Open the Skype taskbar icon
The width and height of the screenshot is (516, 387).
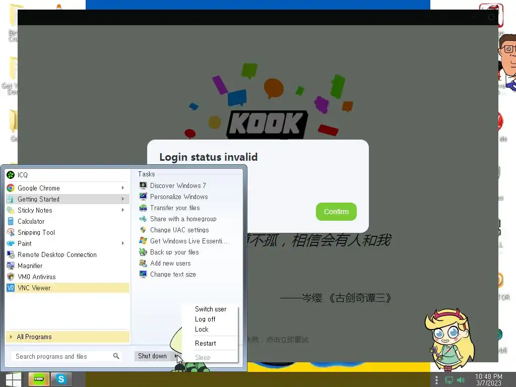(x=61, y=379)
